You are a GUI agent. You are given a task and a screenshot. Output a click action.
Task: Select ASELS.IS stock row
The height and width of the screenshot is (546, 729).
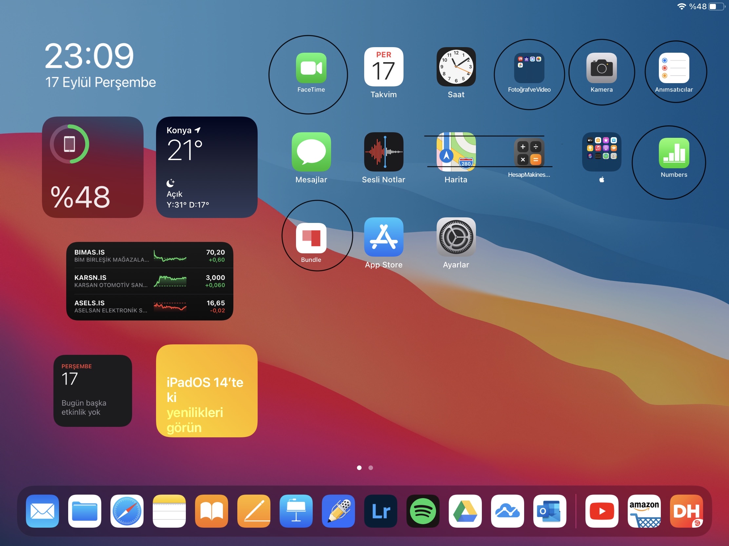149,306
